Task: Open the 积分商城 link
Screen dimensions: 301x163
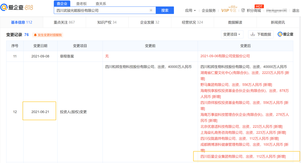Action: (254, 11)
